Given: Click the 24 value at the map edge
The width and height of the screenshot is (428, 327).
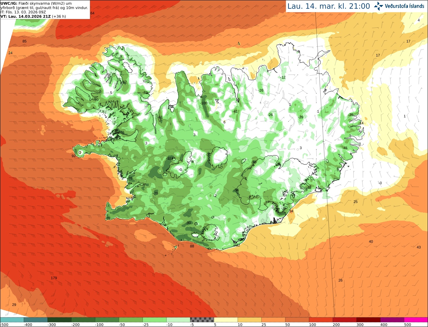Looking at the screenshot, I should pyautogui.click(x=10, y=53).
